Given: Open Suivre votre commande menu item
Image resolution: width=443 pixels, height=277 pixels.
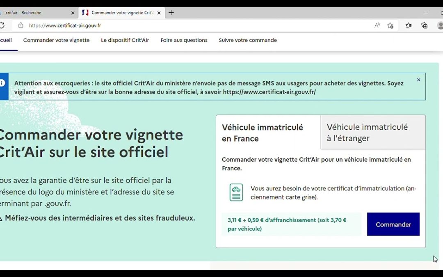Looking at the screenshot, I should tap(247, 40).
